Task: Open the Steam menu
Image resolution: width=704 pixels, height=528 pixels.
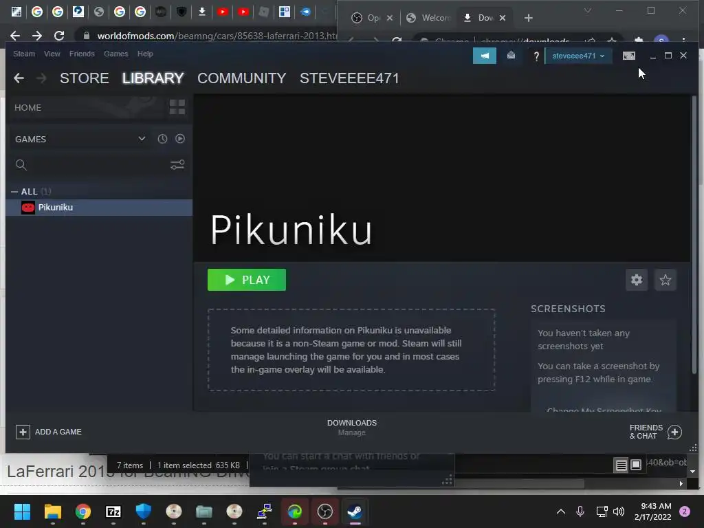Action: [x=24, y=54]
